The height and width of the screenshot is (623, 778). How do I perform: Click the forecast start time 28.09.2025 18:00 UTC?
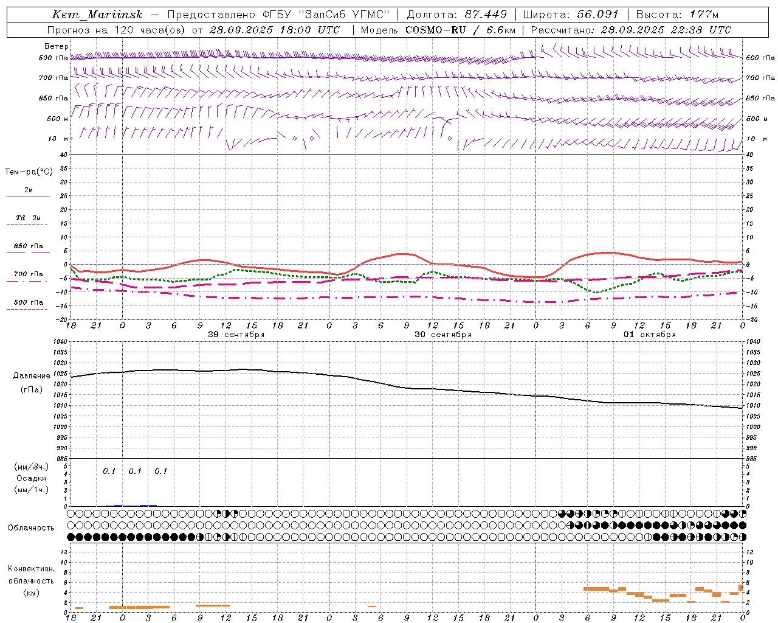pos(275,30)
